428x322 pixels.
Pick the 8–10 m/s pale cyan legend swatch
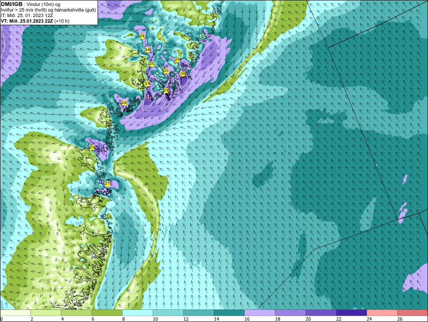(x=137, y=313)
